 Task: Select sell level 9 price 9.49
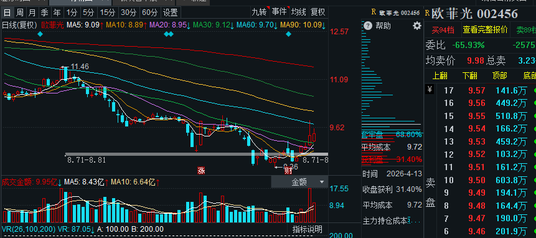pyautogui.click(x=477, y=193)
